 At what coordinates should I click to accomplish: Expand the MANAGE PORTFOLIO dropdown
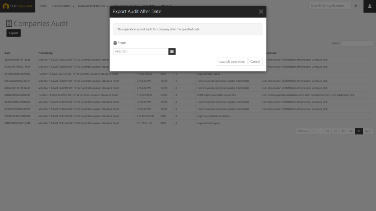pos(93,6)
